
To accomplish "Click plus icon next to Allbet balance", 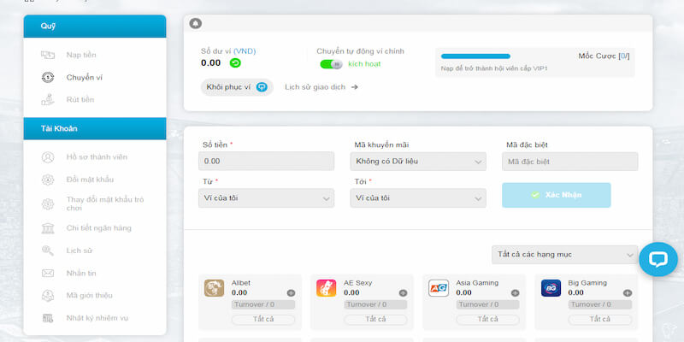I will pos(291,292).
